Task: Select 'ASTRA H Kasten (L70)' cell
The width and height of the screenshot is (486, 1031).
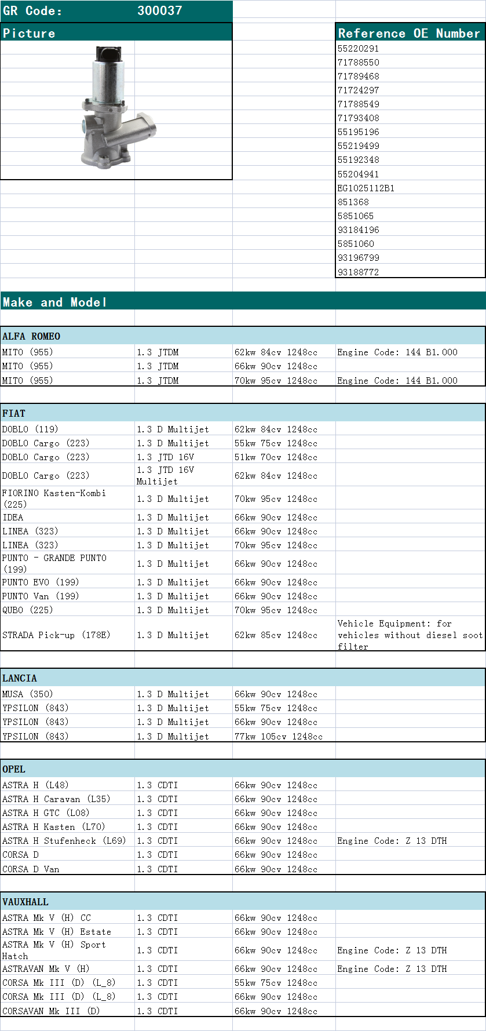Action: click(67, 826)
